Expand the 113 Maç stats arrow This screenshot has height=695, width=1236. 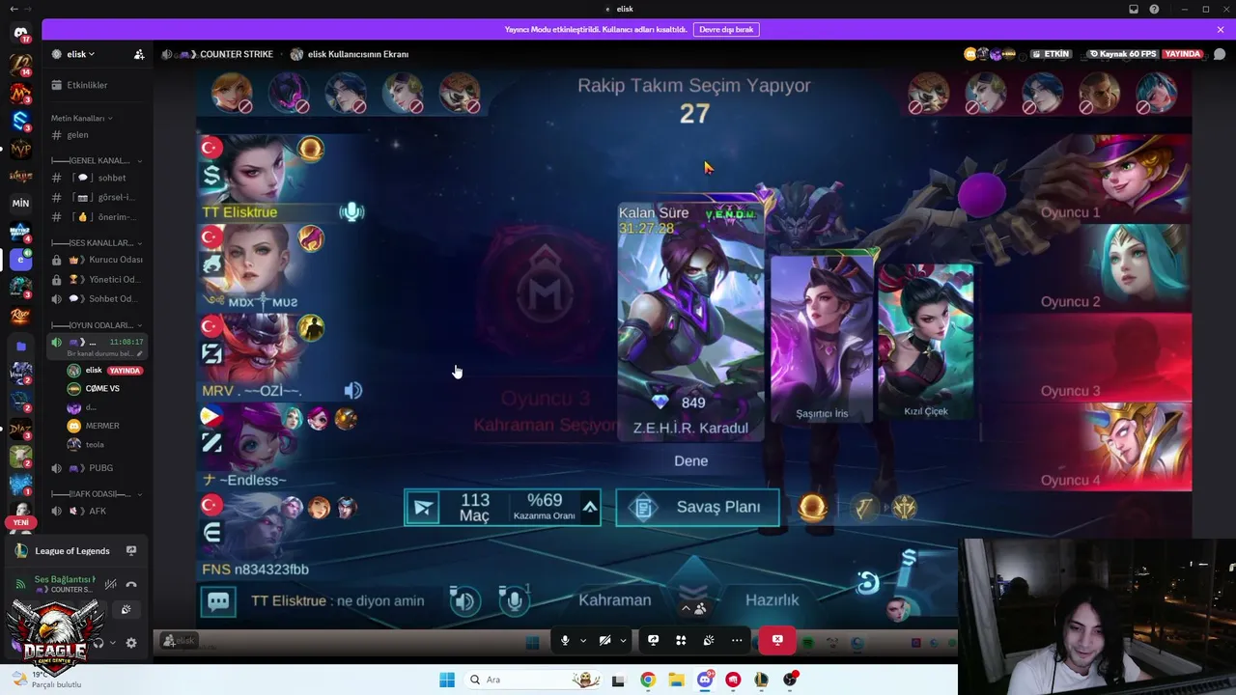[590, 507]
